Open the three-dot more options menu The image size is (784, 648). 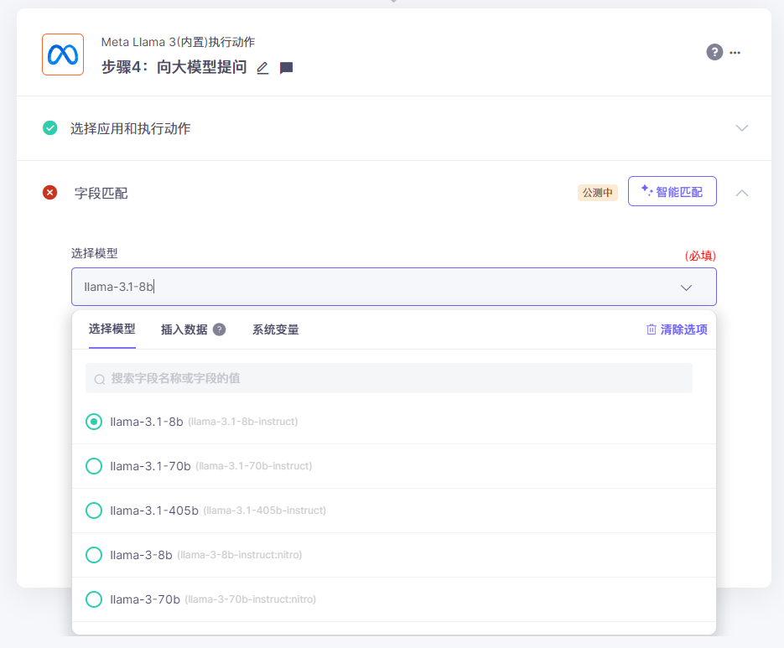pyautogui.click(x=735, y=53)
